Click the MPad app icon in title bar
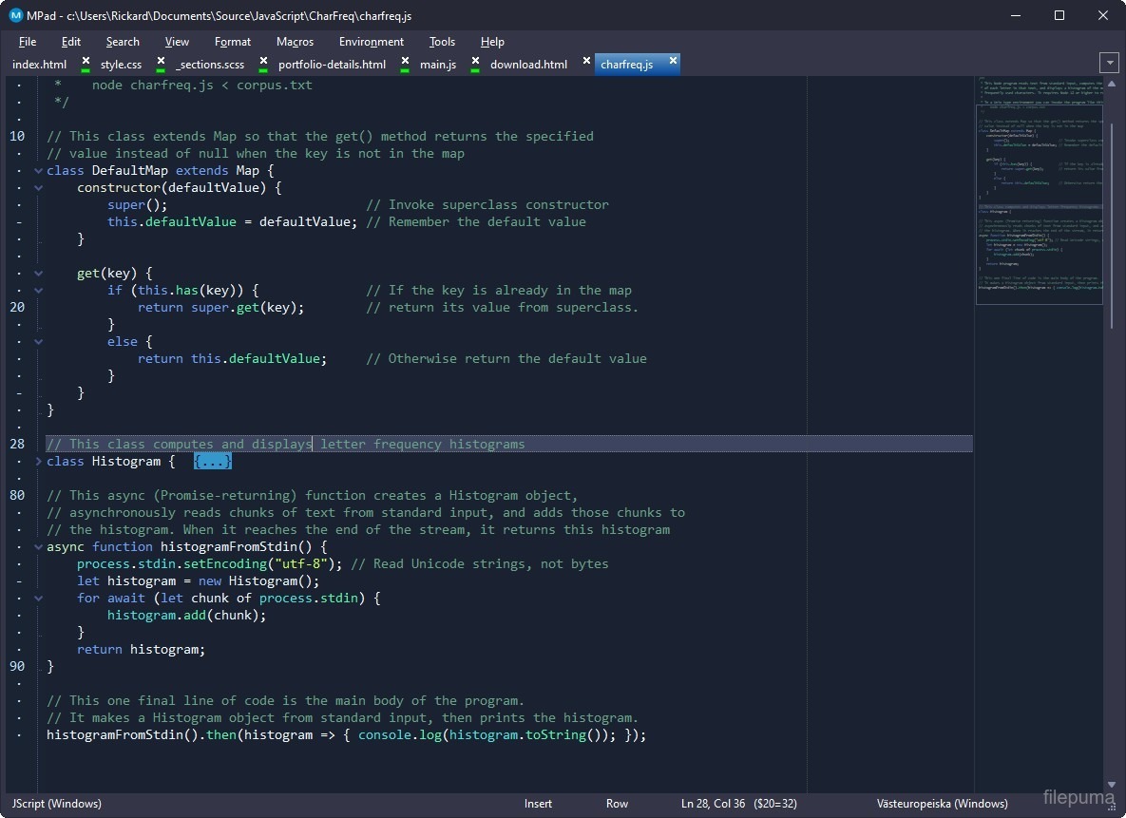 [15, 15]
